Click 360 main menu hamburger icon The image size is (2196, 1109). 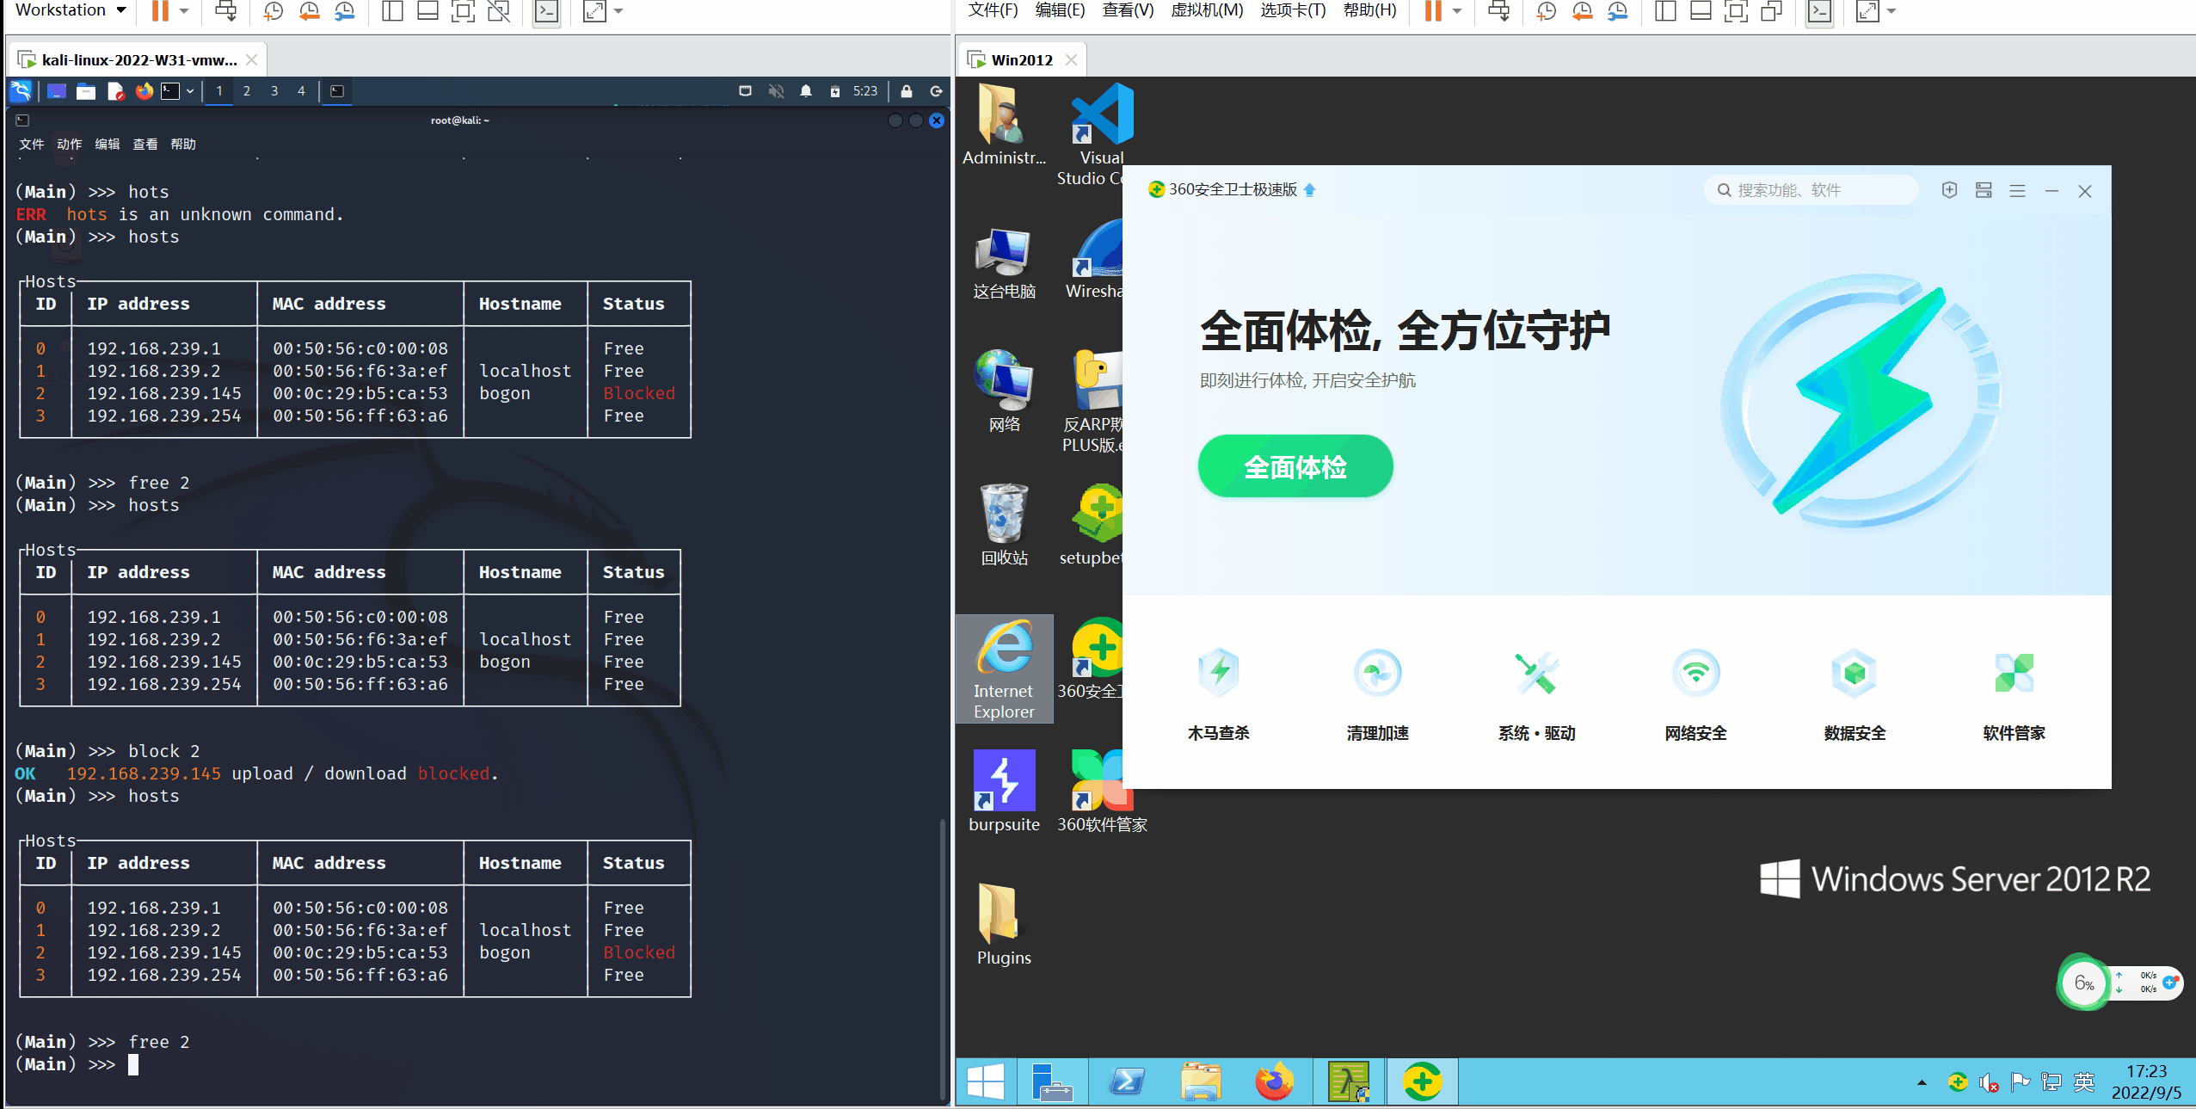tap(2017, 191)
